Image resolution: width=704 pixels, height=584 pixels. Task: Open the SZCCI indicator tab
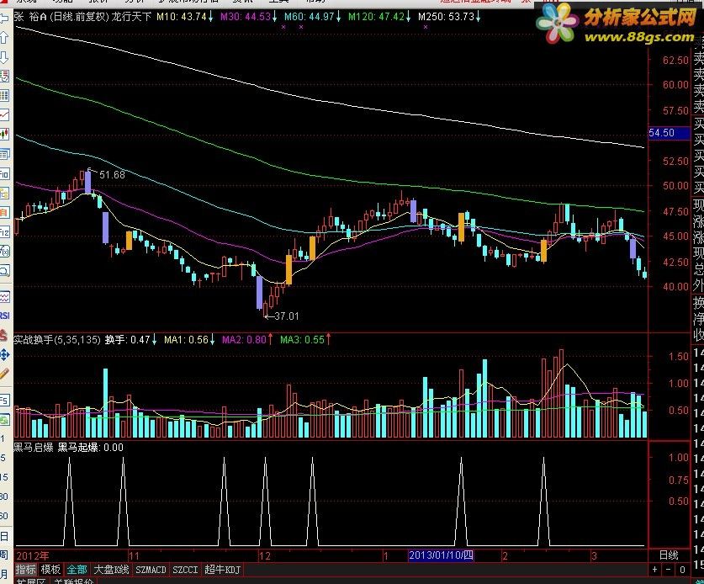pyautogui.click(x=185, y=570)
